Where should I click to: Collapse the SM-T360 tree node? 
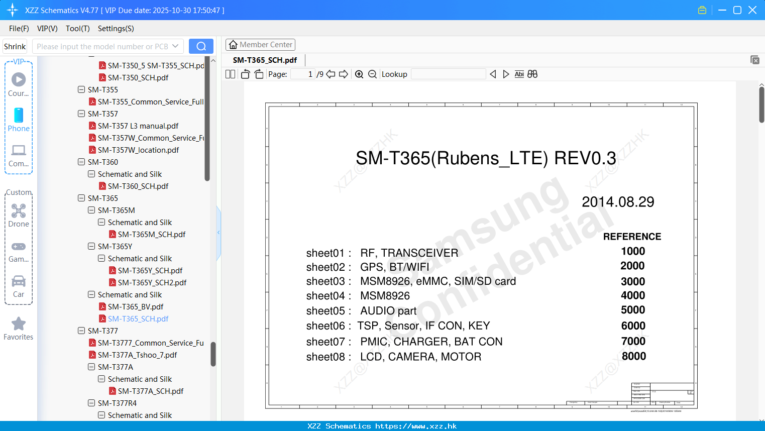click(81, 162)
